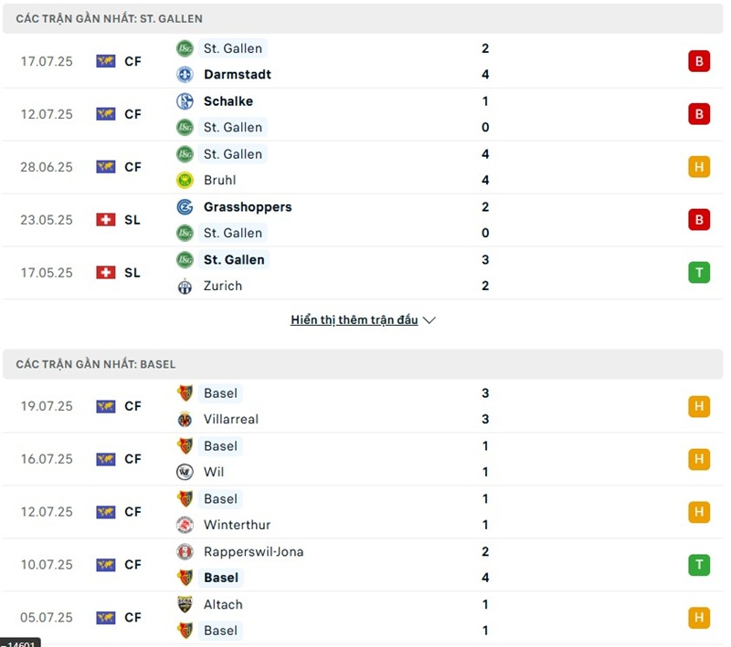Click the Winterthur club crest
Viewport: 731px width, 647px height.
(185, 525)
